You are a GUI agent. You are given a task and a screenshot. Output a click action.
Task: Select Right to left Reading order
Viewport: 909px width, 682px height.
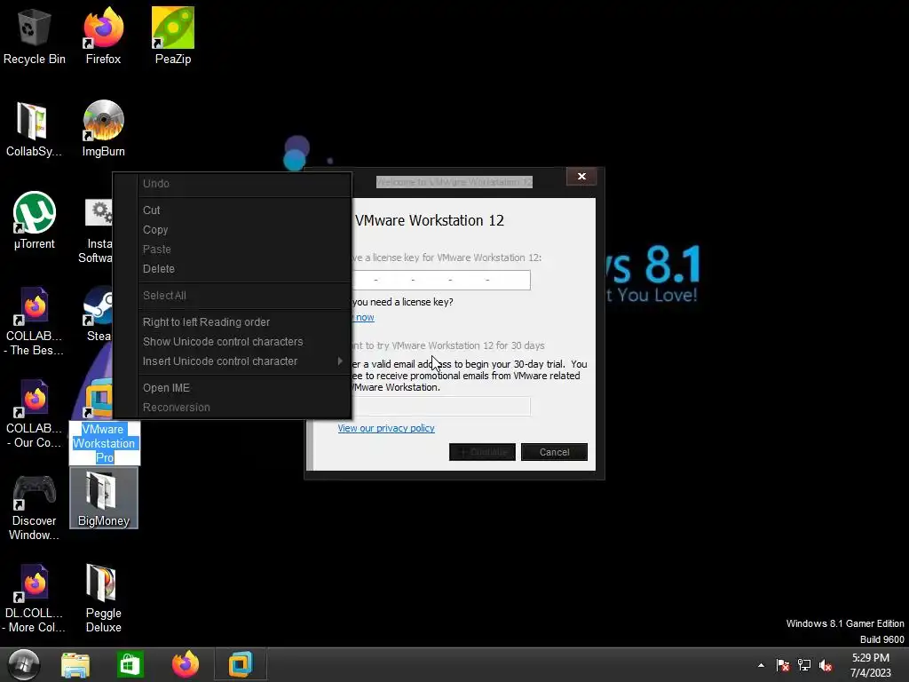point(233,321)
